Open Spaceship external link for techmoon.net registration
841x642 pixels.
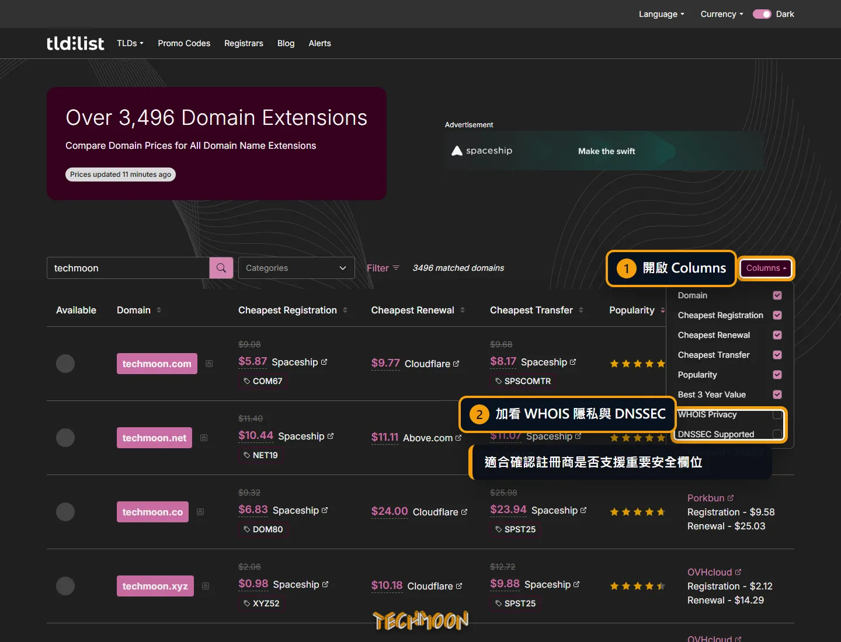[306, 436]
